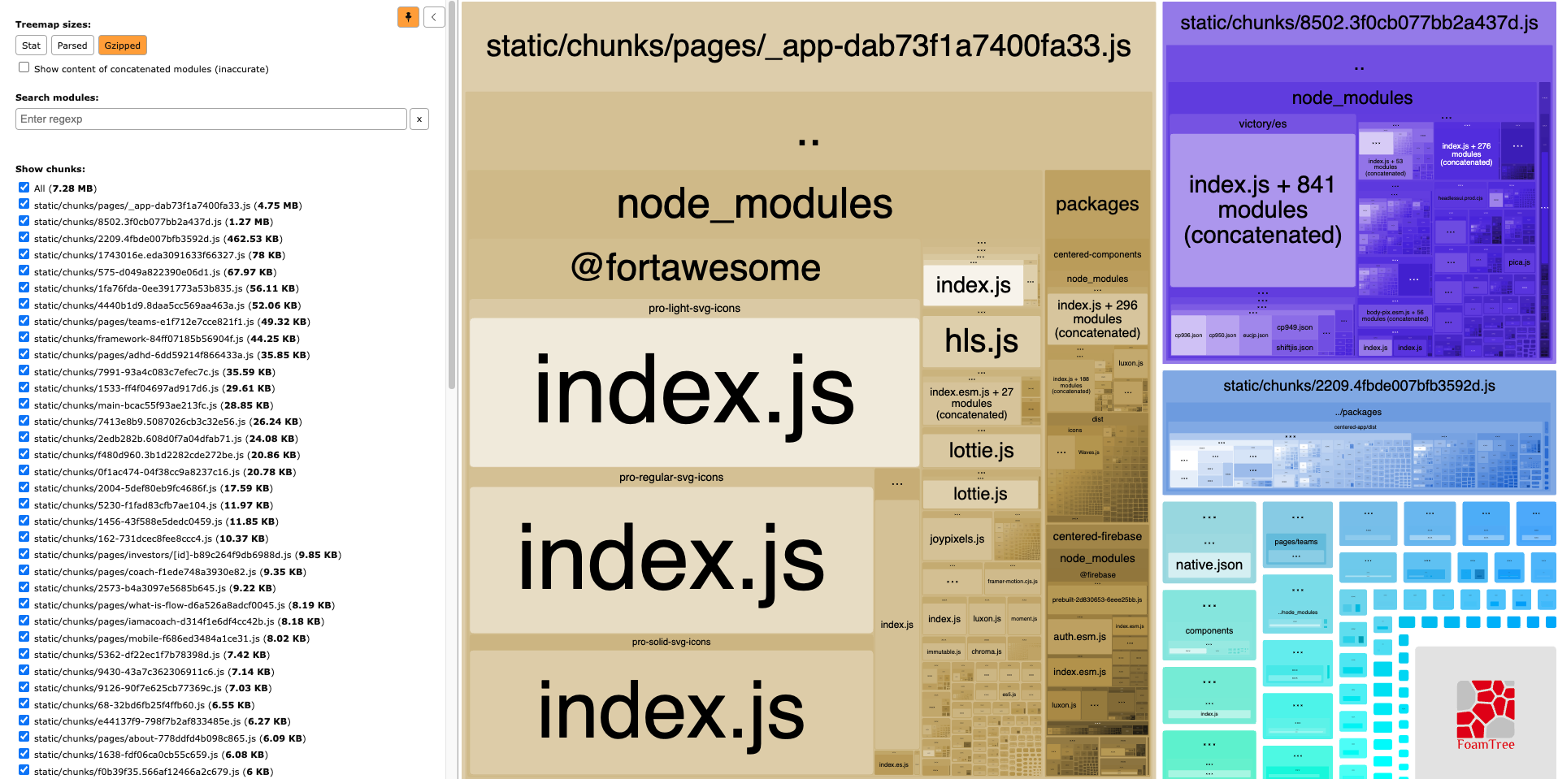
Task: Uncheck the pages/teams-e1f712e7cce821f1.js chunk checkbox
Action: pyautogui.click(x=24, y=321)
